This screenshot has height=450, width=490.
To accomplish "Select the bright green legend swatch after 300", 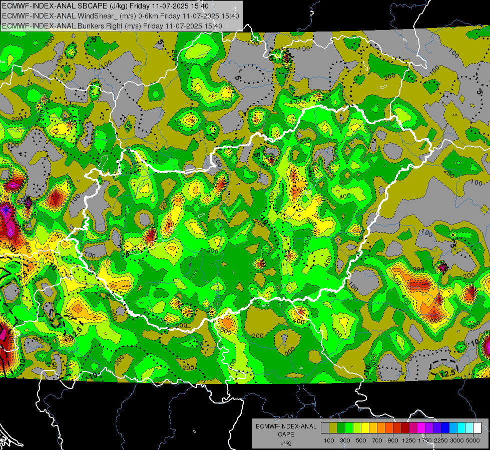I will [349, 428].
